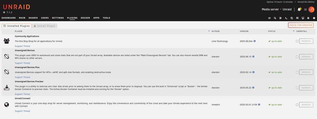Click the 'Unraid OS Lifetime' license text
The width and height of the screenshot is (317, 119).
coord(306,2)
